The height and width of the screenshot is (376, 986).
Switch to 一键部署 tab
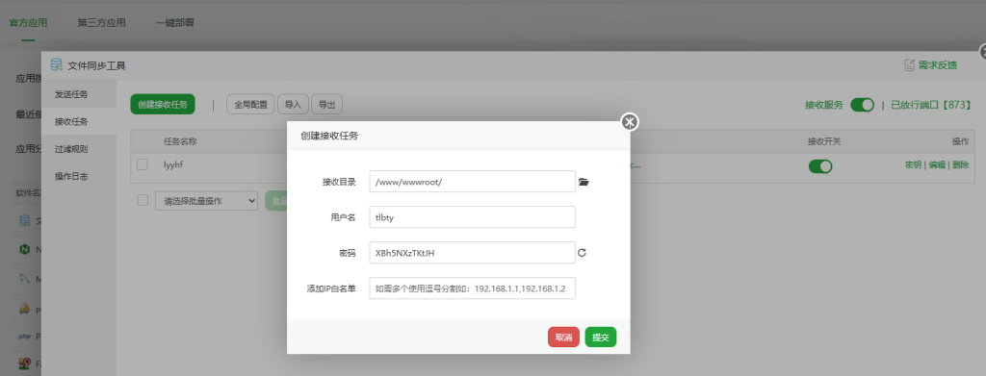tap(175, 22)
